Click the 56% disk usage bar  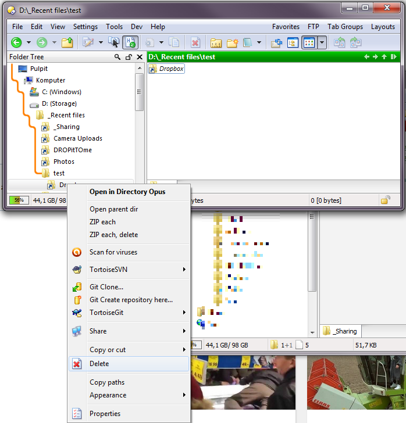(x=19, y=200)
